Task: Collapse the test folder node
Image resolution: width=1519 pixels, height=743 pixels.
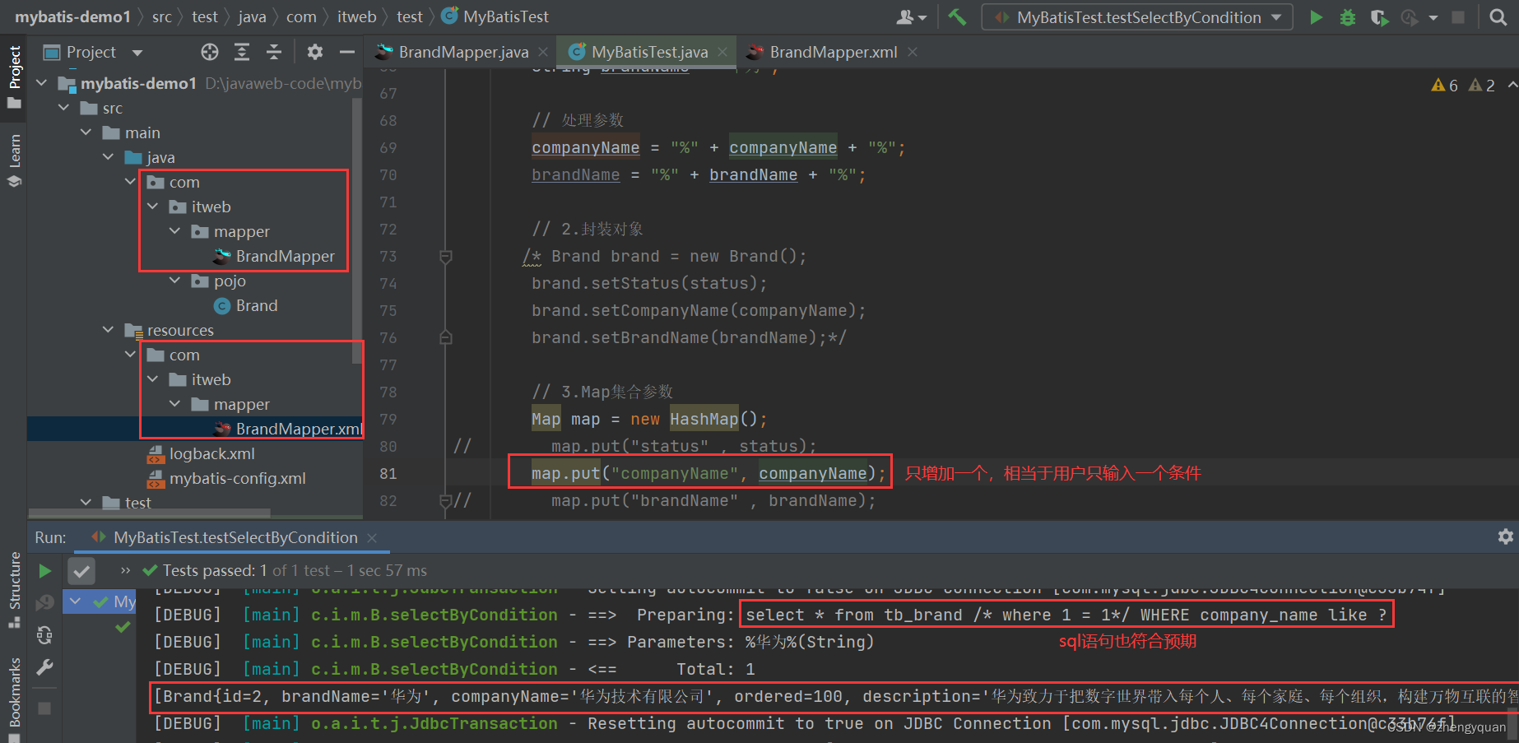Action: [x=86, y=503]
